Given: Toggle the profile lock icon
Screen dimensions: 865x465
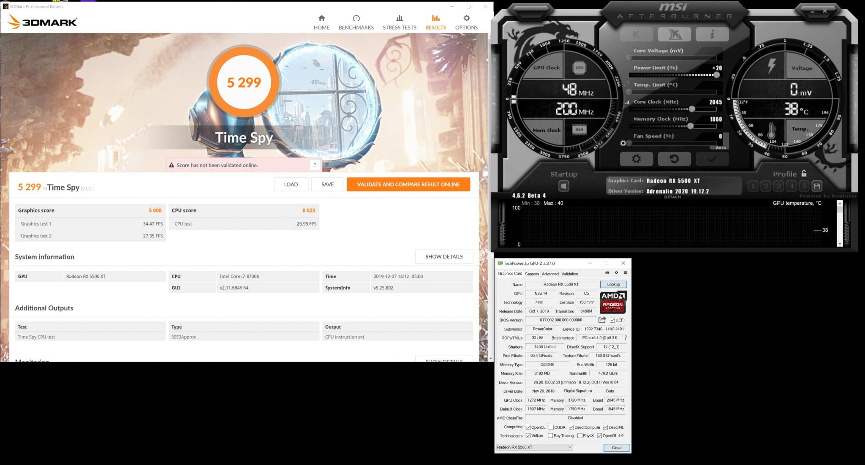Looking at the screenshot, I should [804, 173].
